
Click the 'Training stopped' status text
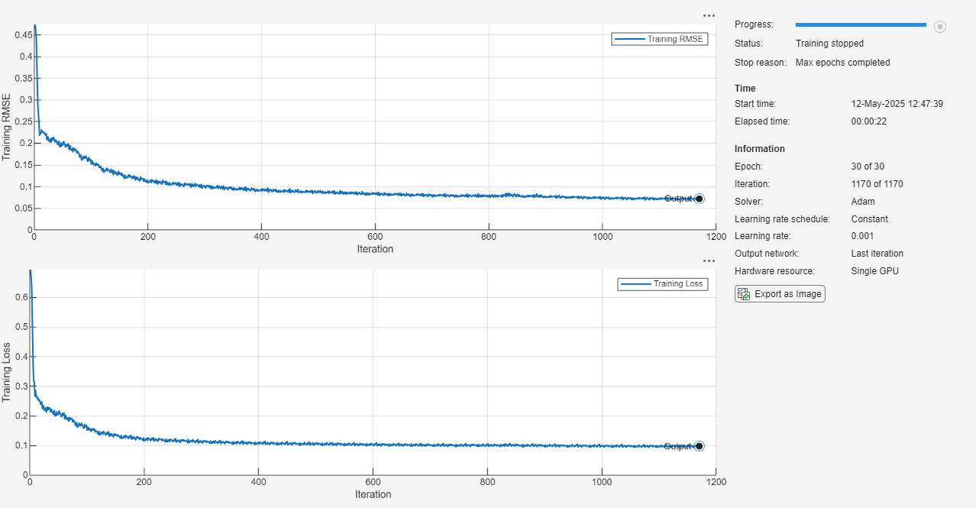(829, 44)
